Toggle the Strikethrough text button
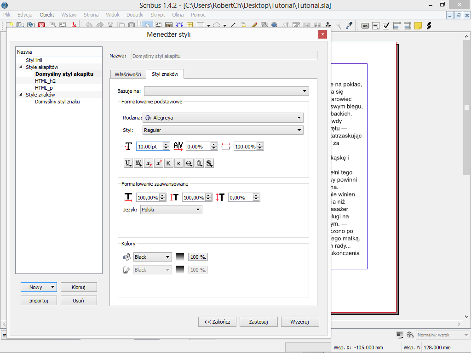 point(189,163)
